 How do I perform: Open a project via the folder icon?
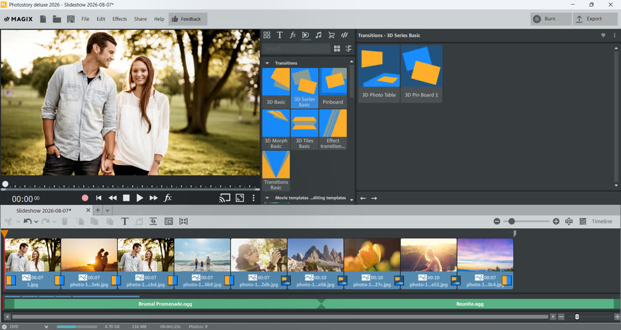[x=56, y=19]
